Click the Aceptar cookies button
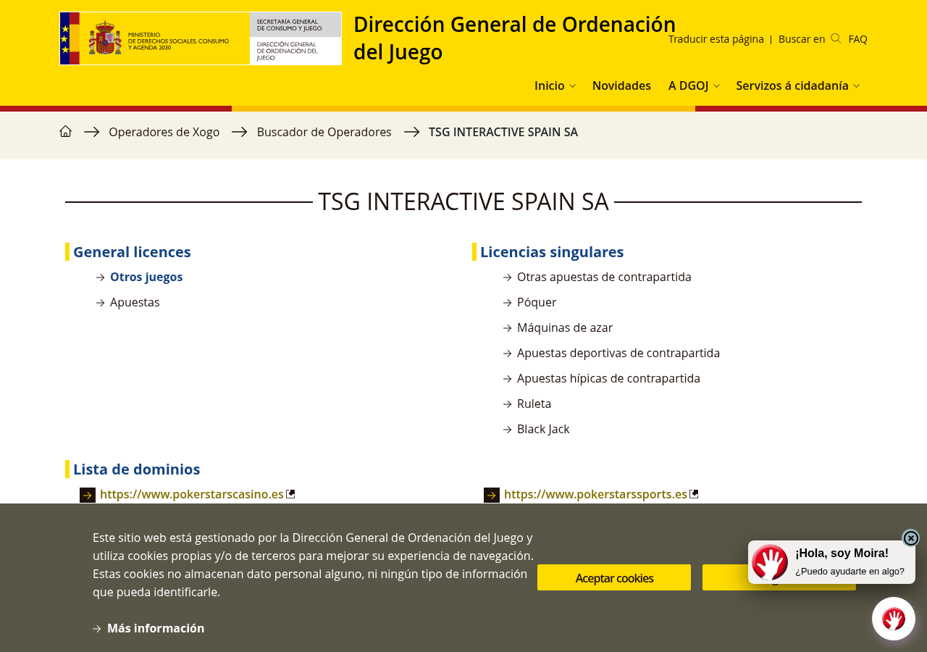This screenshot has height=652, width=927. pos(614,577)
